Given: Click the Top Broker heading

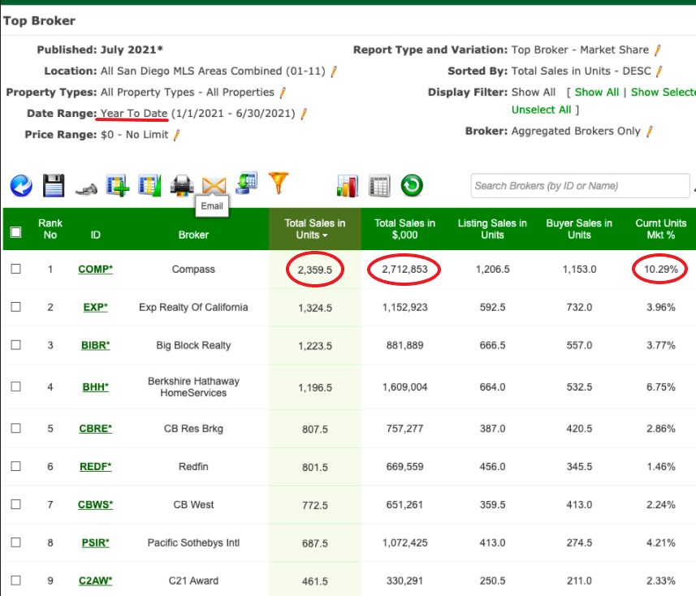Looking at the screenshot, I should coord(39,21).
